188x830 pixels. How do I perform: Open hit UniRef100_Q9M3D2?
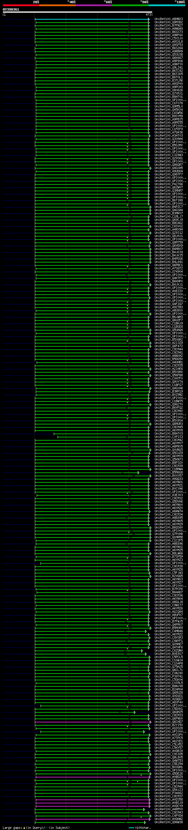[x=169, y=22]
